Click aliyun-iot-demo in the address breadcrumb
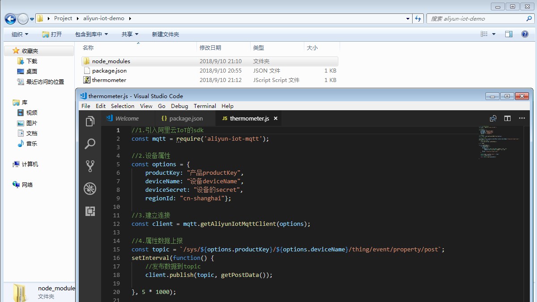The height and width of the screenshot is (302, 537). click(x=105, y=18)
